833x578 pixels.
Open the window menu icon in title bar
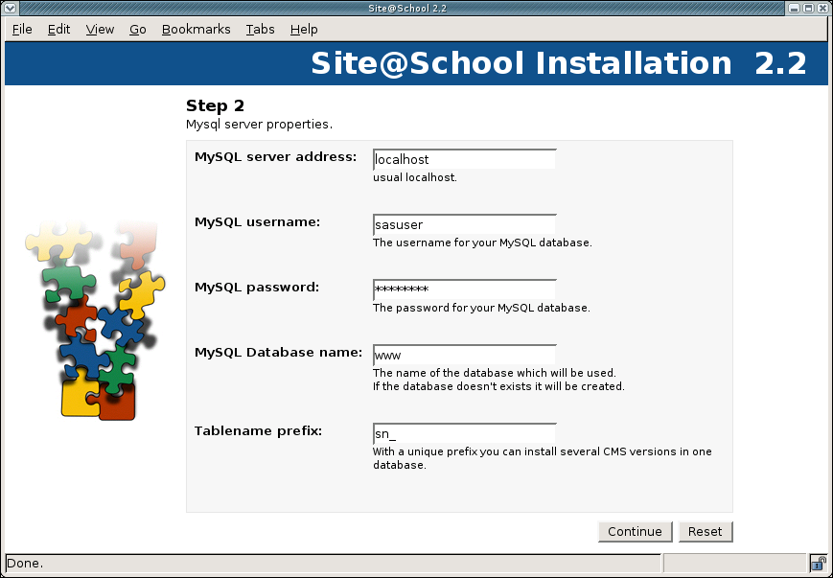pos(11,8)
